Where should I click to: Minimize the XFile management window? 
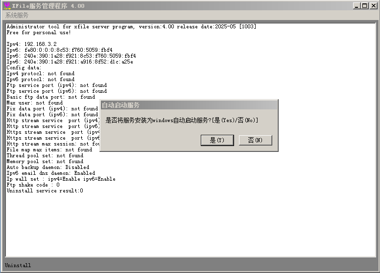click(x=356, y=6)
